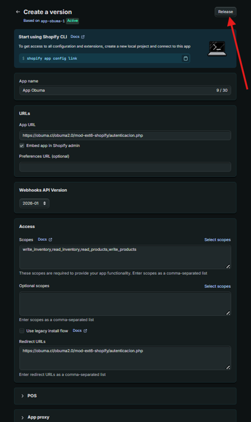Uncheck Embed app in Shopify admin
This screenshot has height=422, width=251.
pyautogui.click(x=22, y=146)
